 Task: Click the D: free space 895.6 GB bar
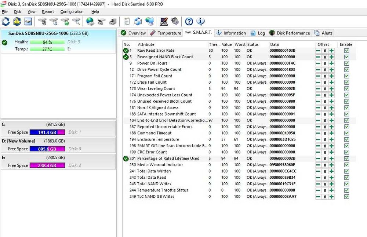coord(47,149)
